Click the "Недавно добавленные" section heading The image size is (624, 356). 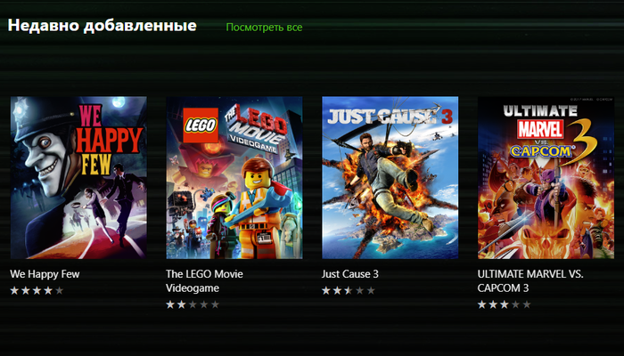(x=103, y=26)
